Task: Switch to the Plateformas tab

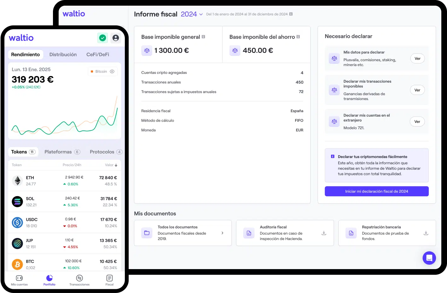Action: click(x=62, y=152)
